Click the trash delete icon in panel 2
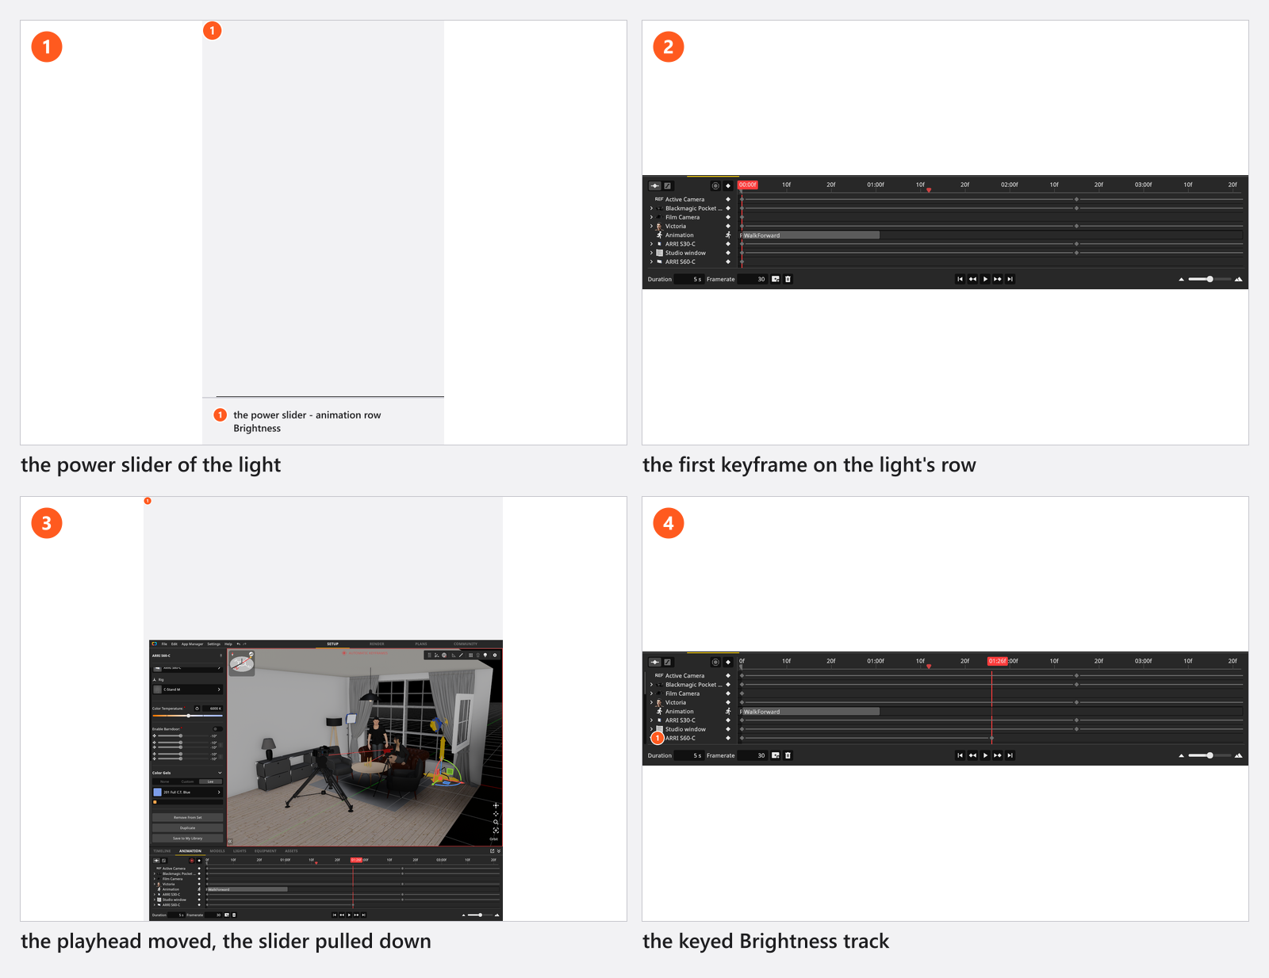Screen dimensions: 1269x978 pos(788,279)
